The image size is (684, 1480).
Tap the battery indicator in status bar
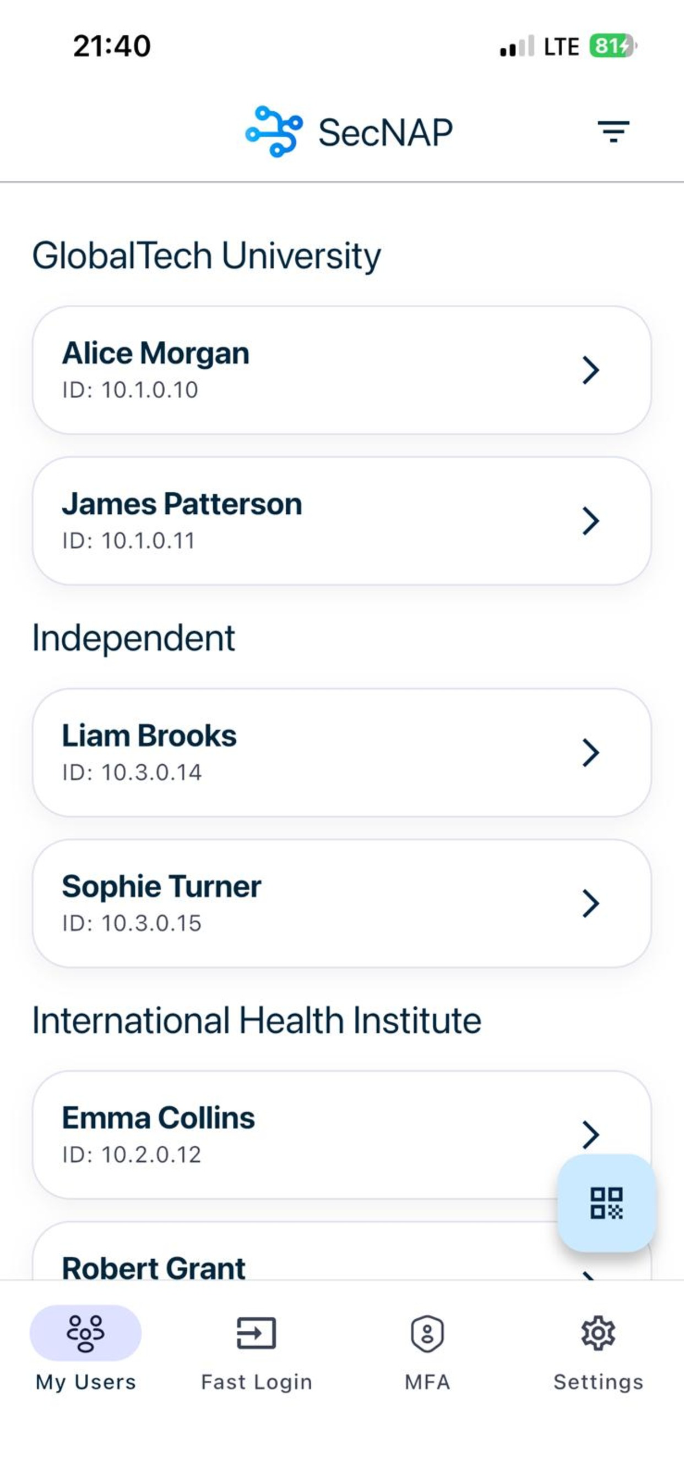[x=613, y=46]
